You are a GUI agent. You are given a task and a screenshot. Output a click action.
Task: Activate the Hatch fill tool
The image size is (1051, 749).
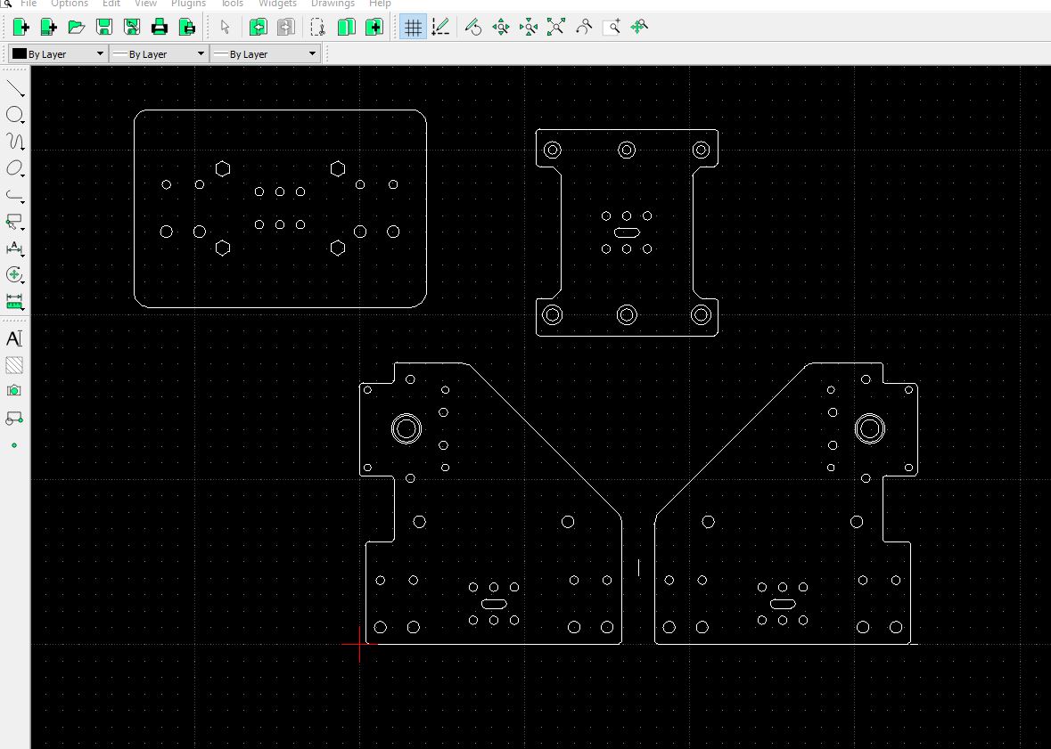point(14,365)
